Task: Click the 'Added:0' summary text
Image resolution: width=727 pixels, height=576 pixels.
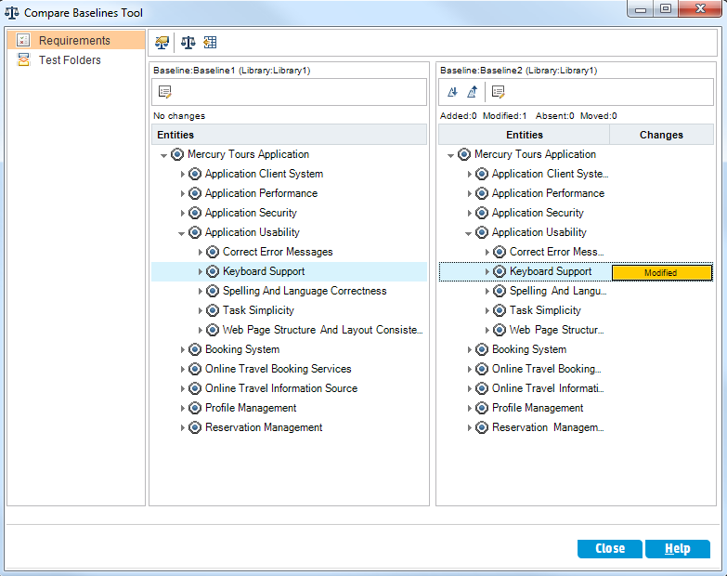Action: tap(458, 116)
